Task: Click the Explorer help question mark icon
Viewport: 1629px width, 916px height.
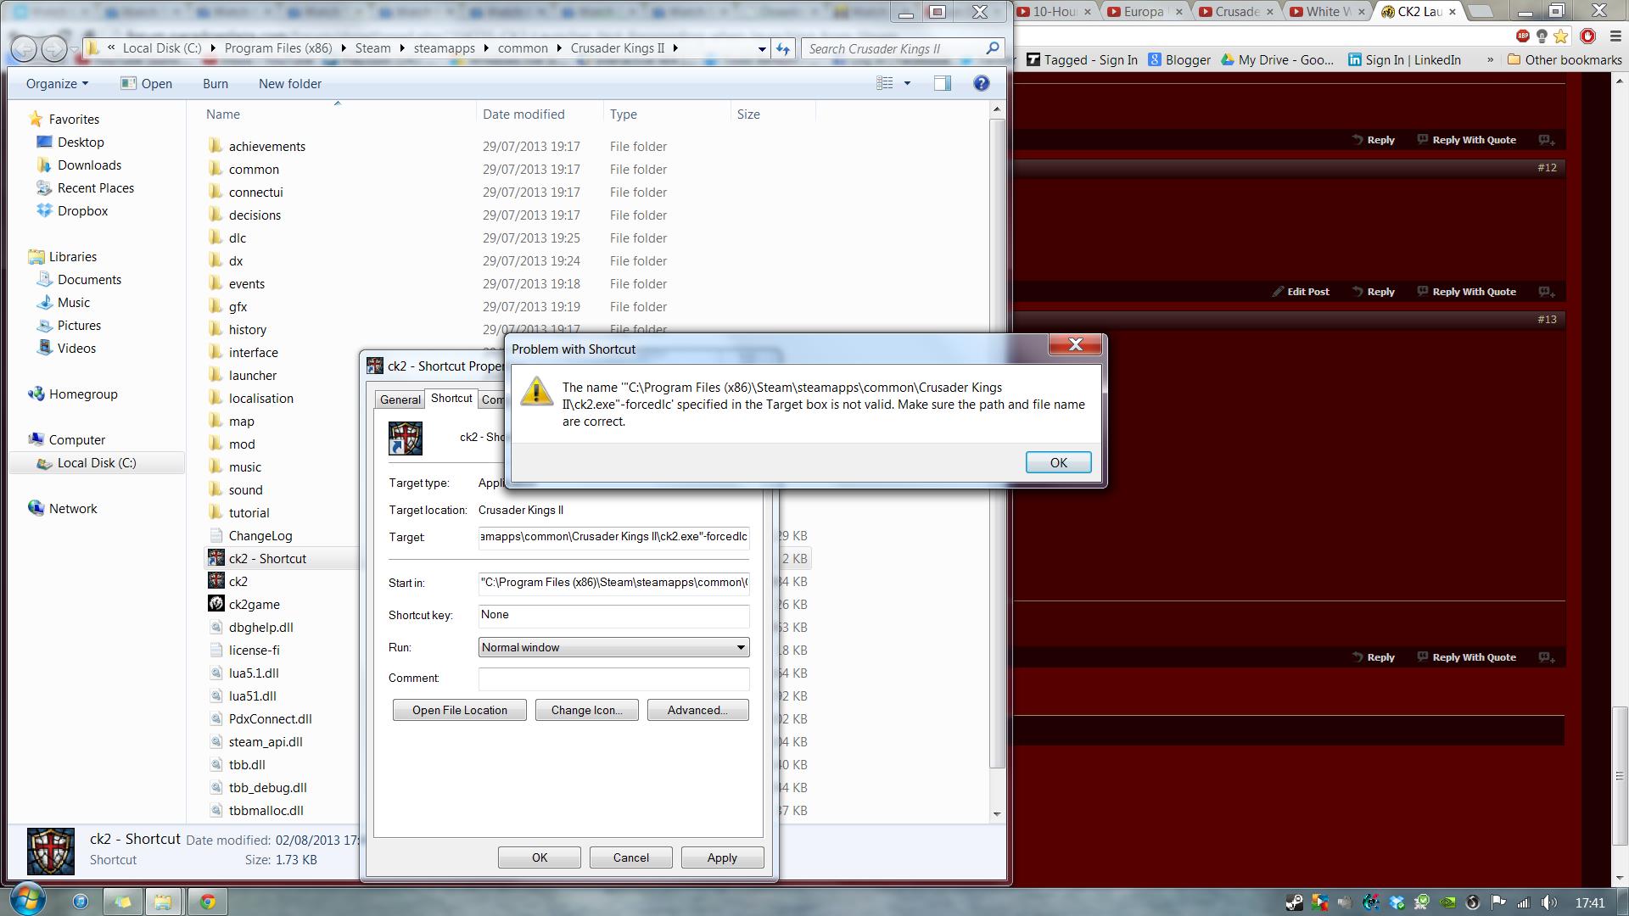Action: pyautogui.click(x=981, y=83)
